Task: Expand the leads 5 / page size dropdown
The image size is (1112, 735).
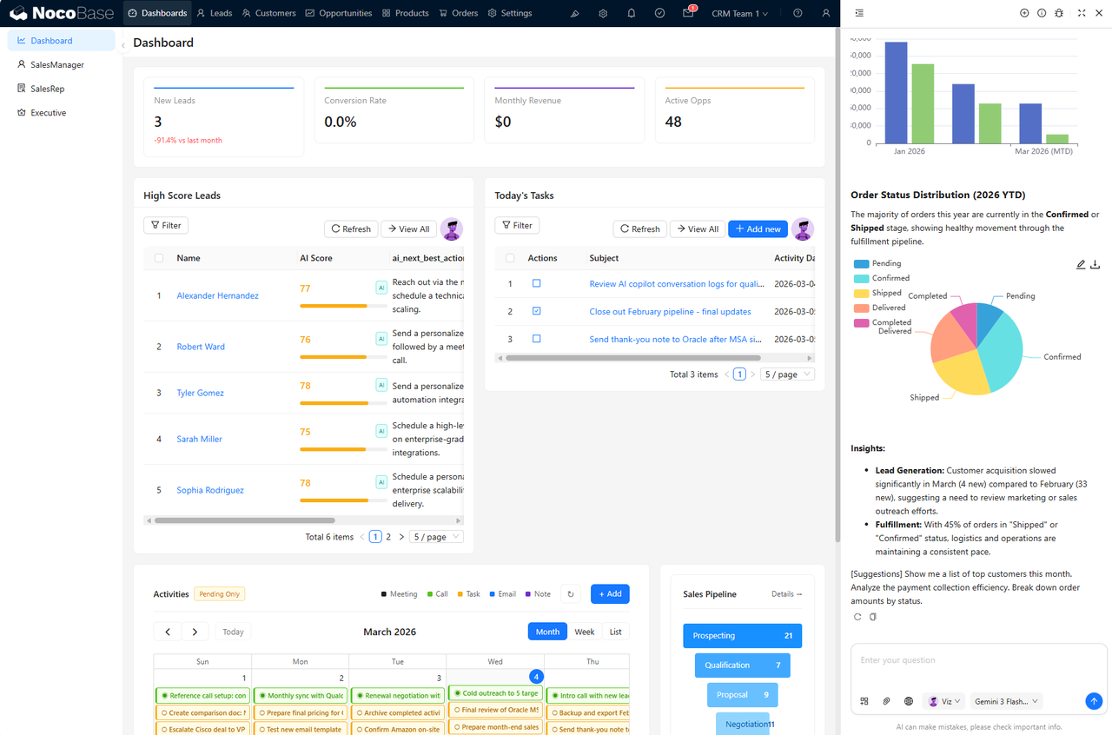Action: [436, 537]
